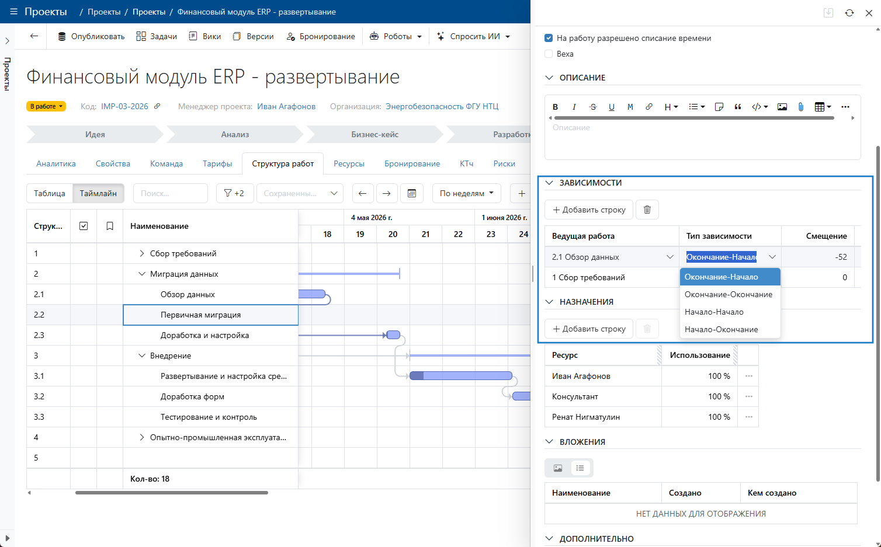Image resolution: width=881 pixels, height=547 pixels.
Task: Select Начало-Начало dependency type option
Action: pyautogui.click(x=730, y=312)
